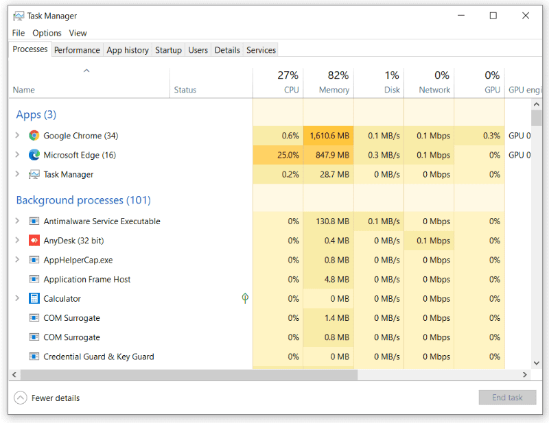Click the vertical scrollbar up arrow
Viewport: 549px width, 423px height.
click(537, 104)
